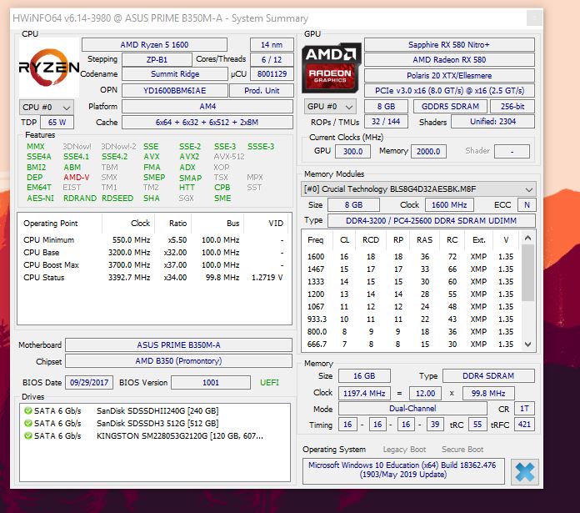Viewport: 580px width, 513px height.
Task: Open the GPU #0 selector dropdown
Action: click(330, 107)
